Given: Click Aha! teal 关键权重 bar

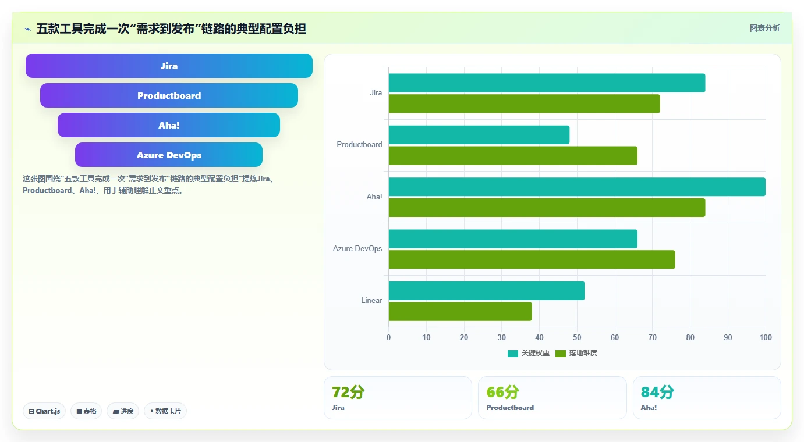Looking at the screenshot, I should click(577, 187).
